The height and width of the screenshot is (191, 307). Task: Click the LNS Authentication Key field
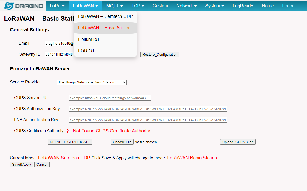tap(148, 120)
